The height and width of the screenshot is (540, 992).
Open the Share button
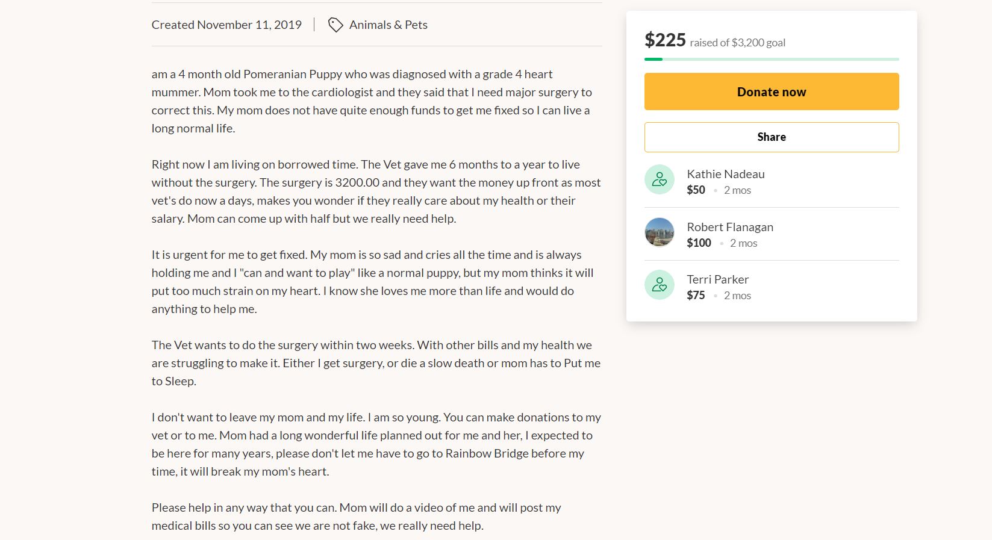(772, 137)
